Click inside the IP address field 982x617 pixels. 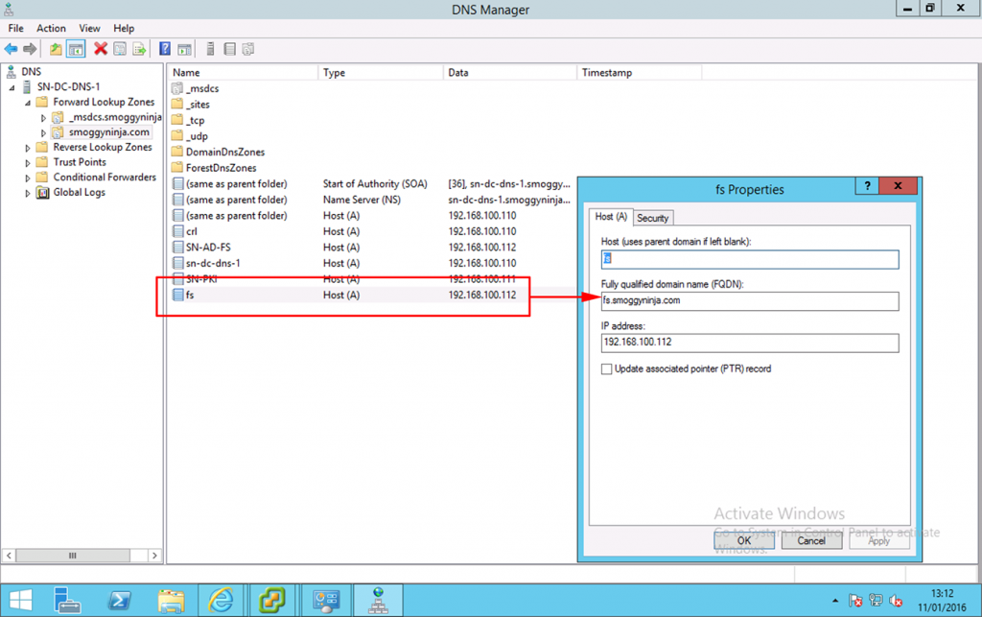pyautogui.click(x=749, y=343)
